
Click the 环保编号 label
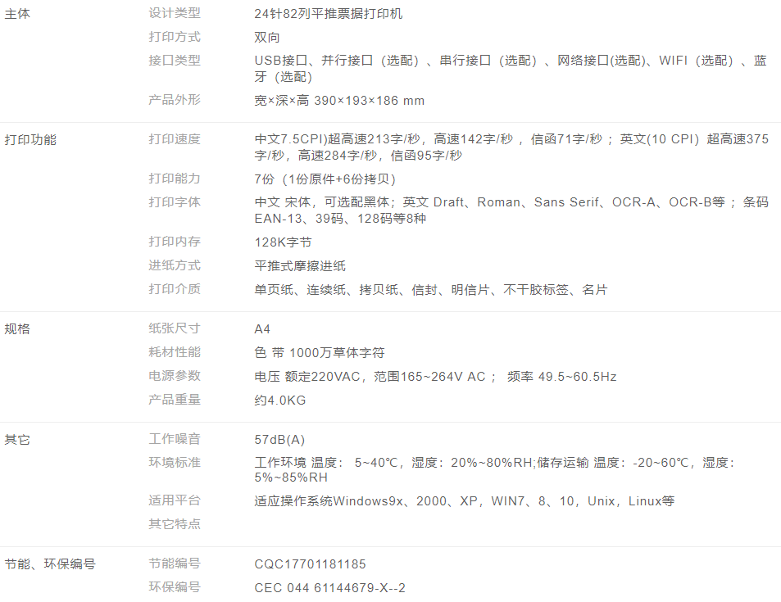pos(174,587)
